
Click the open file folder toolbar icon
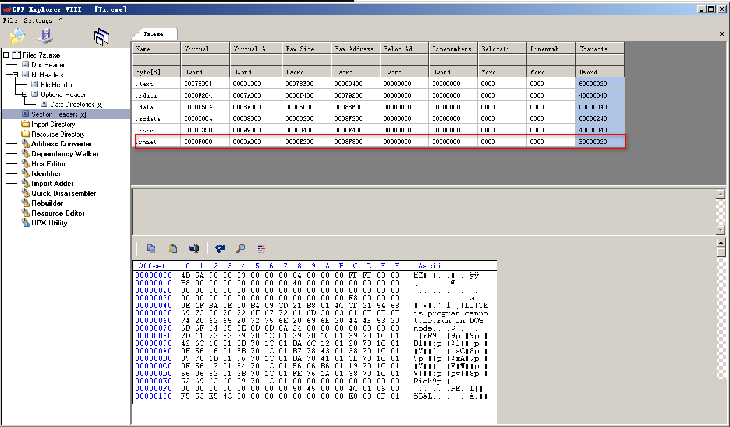(17, 37)
